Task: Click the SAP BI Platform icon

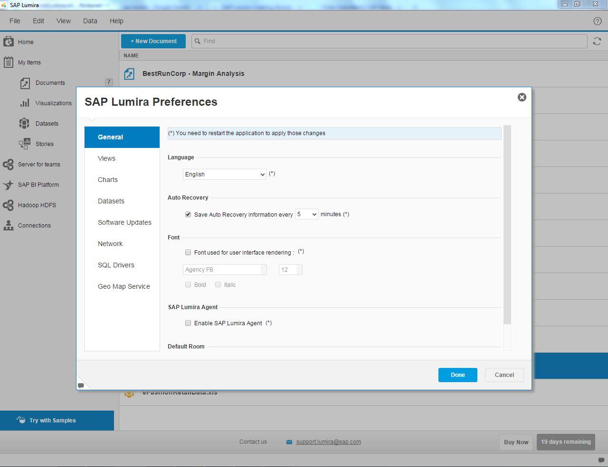Action: [8, 185]
